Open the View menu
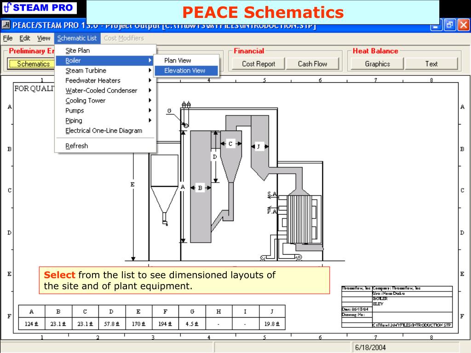This screenshot has height=353, width=471. [44, 38]
